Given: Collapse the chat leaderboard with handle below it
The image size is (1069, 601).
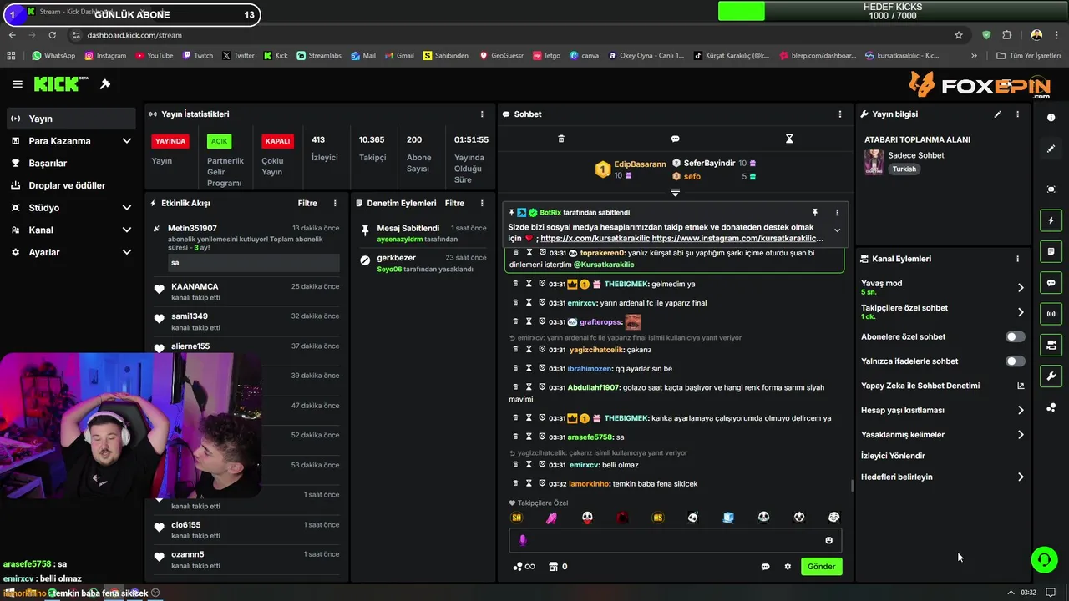Looking at the screenshot, I should coord(675,192).
